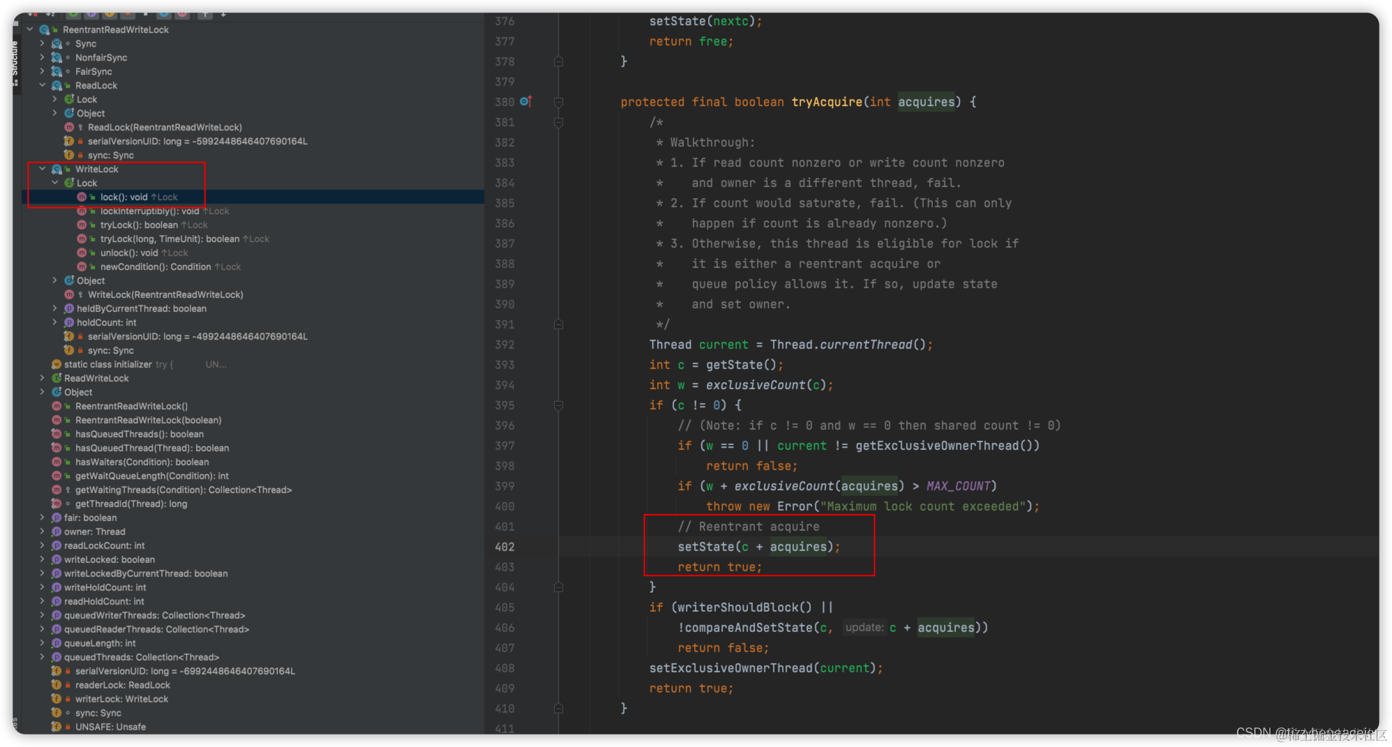1392x747 pixels.
Task: Expand the queuedWriterThreads node
Action: click(43, 615)
